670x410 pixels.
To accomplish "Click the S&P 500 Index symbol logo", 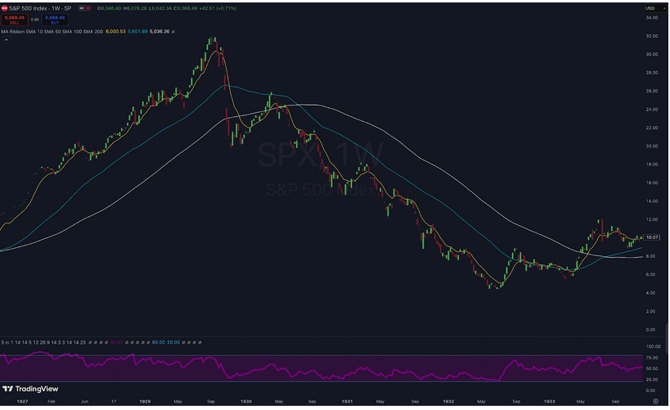I will [x=5, y=8].
